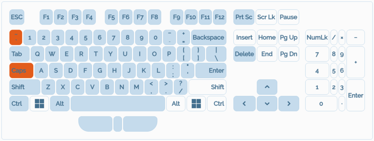This screenshot has height=141, width=374.
Task: Click the left mouse button shape
Action: [x=95, y=124]
